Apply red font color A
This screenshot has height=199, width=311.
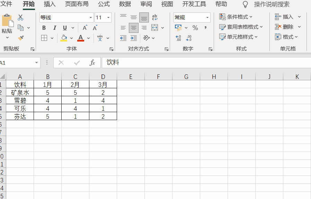(81, 38)
